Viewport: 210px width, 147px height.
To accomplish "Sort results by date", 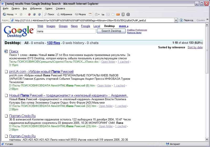I will click(x=195, y=47).
